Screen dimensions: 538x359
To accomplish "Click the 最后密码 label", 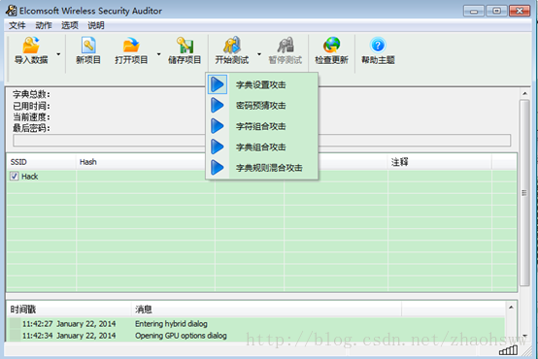I will pos(31,128).
